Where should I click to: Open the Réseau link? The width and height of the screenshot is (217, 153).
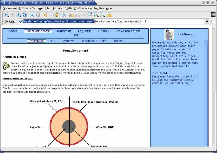[x=104, y=31]
